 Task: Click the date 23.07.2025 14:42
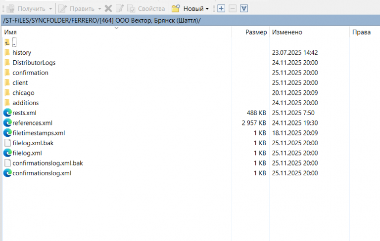click(295, 52)
